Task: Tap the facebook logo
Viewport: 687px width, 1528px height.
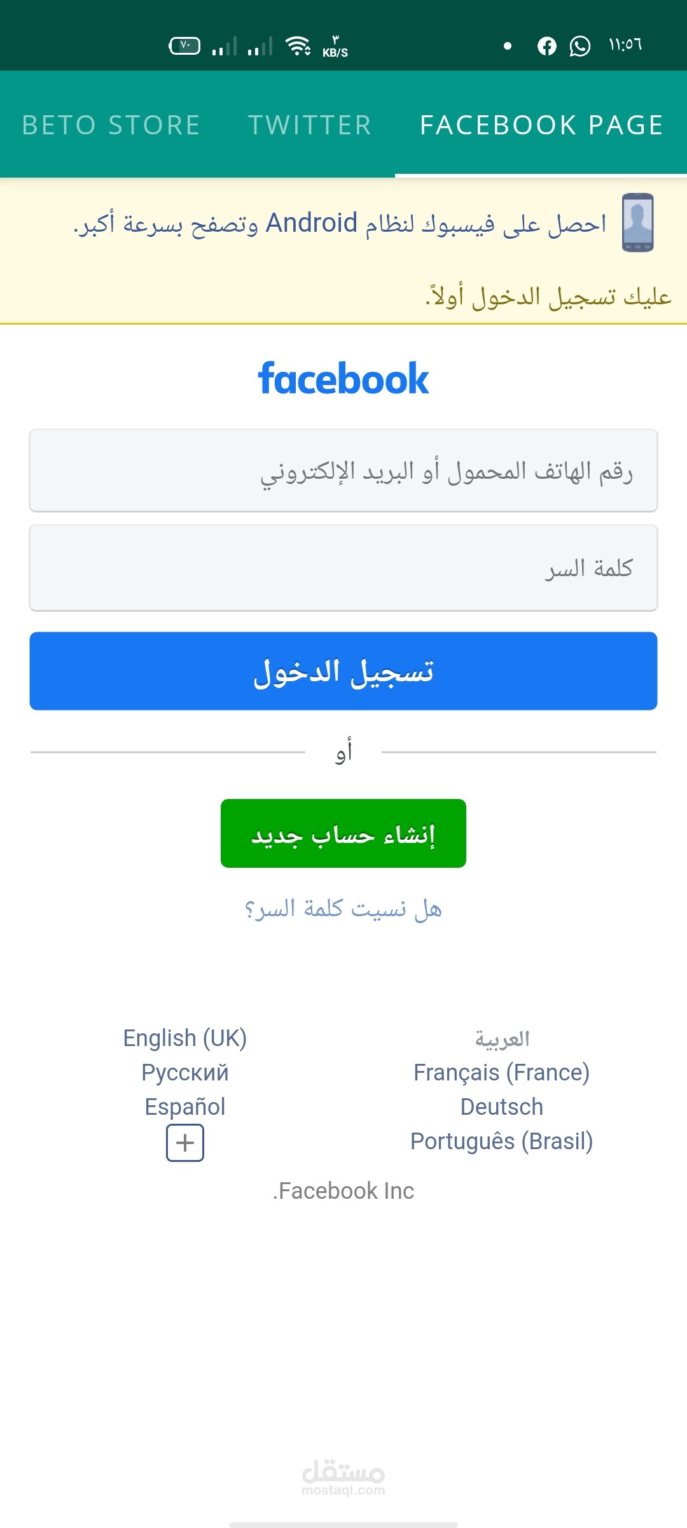Action: (343, 379)
